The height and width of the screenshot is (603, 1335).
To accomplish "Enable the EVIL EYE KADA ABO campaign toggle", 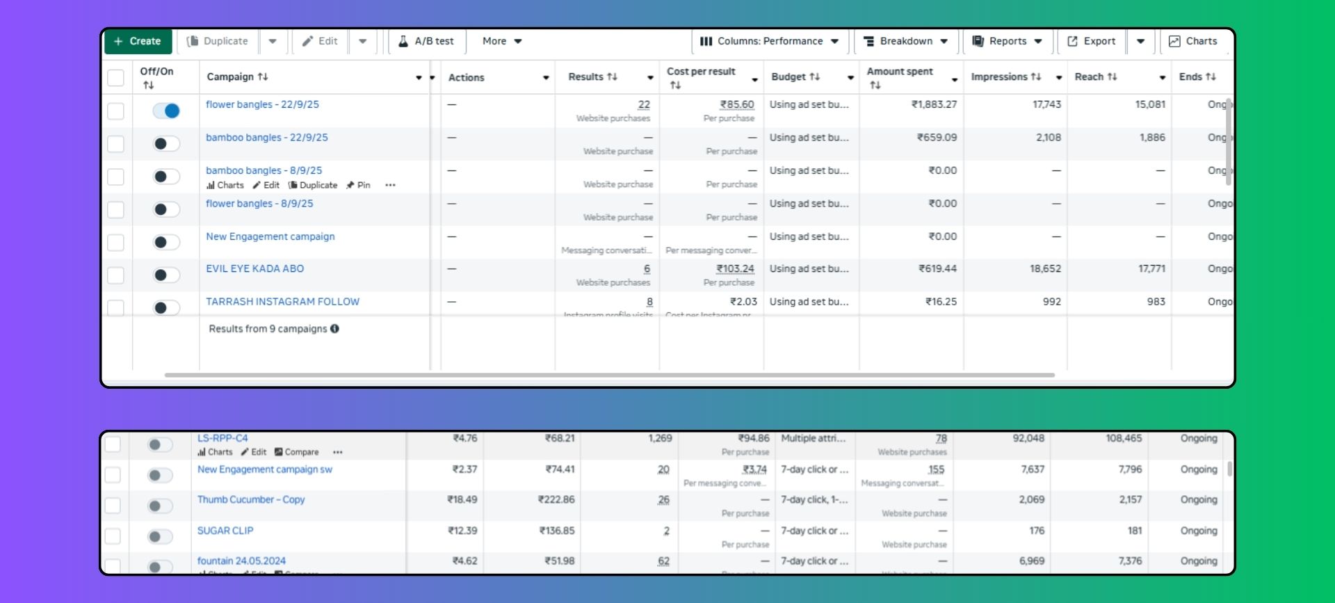I will (166, 275).
